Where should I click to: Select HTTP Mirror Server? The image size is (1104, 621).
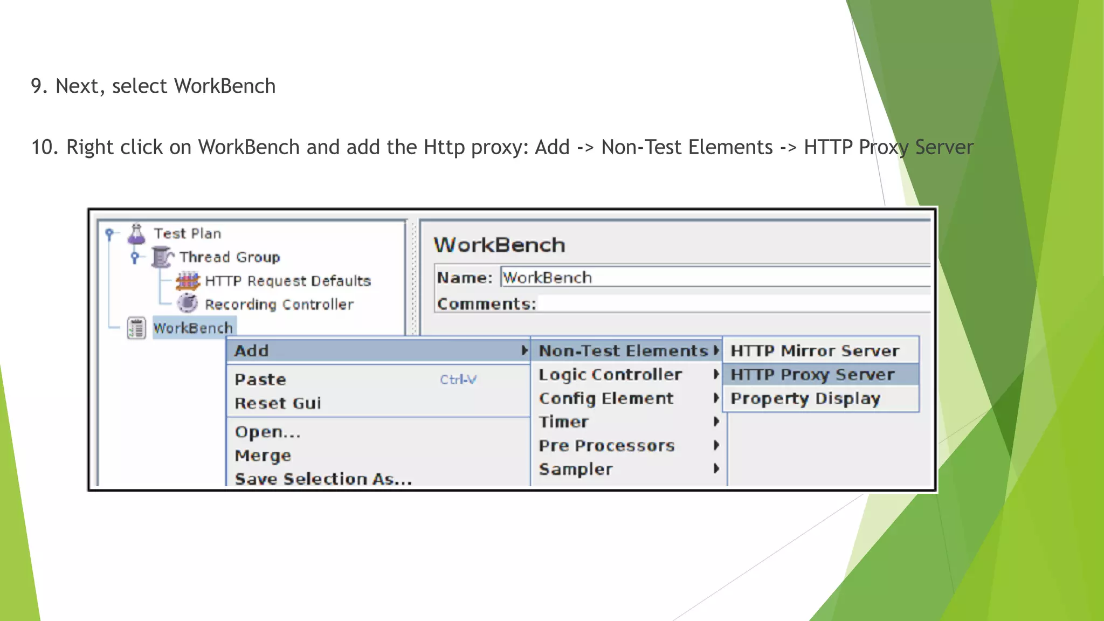pos(820,351)
